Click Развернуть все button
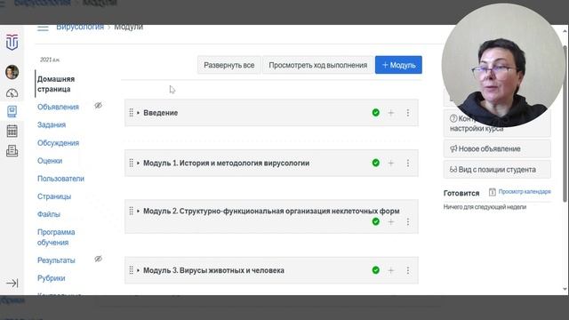Viewport: 569px width, 320px height. (229, 65)
